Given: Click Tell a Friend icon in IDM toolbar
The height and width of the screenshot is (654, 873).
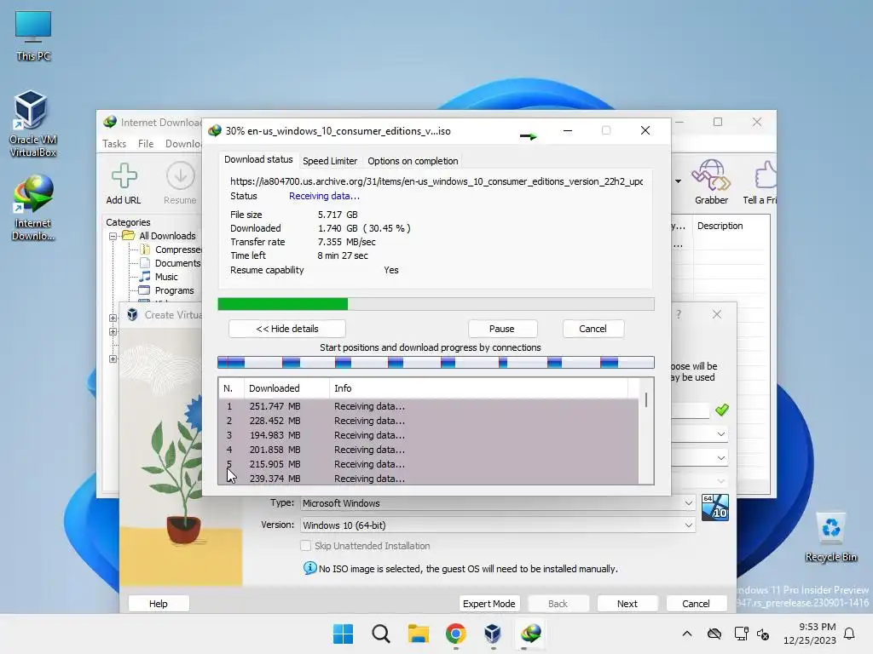Looking at the screenshot, I should 760,182.
